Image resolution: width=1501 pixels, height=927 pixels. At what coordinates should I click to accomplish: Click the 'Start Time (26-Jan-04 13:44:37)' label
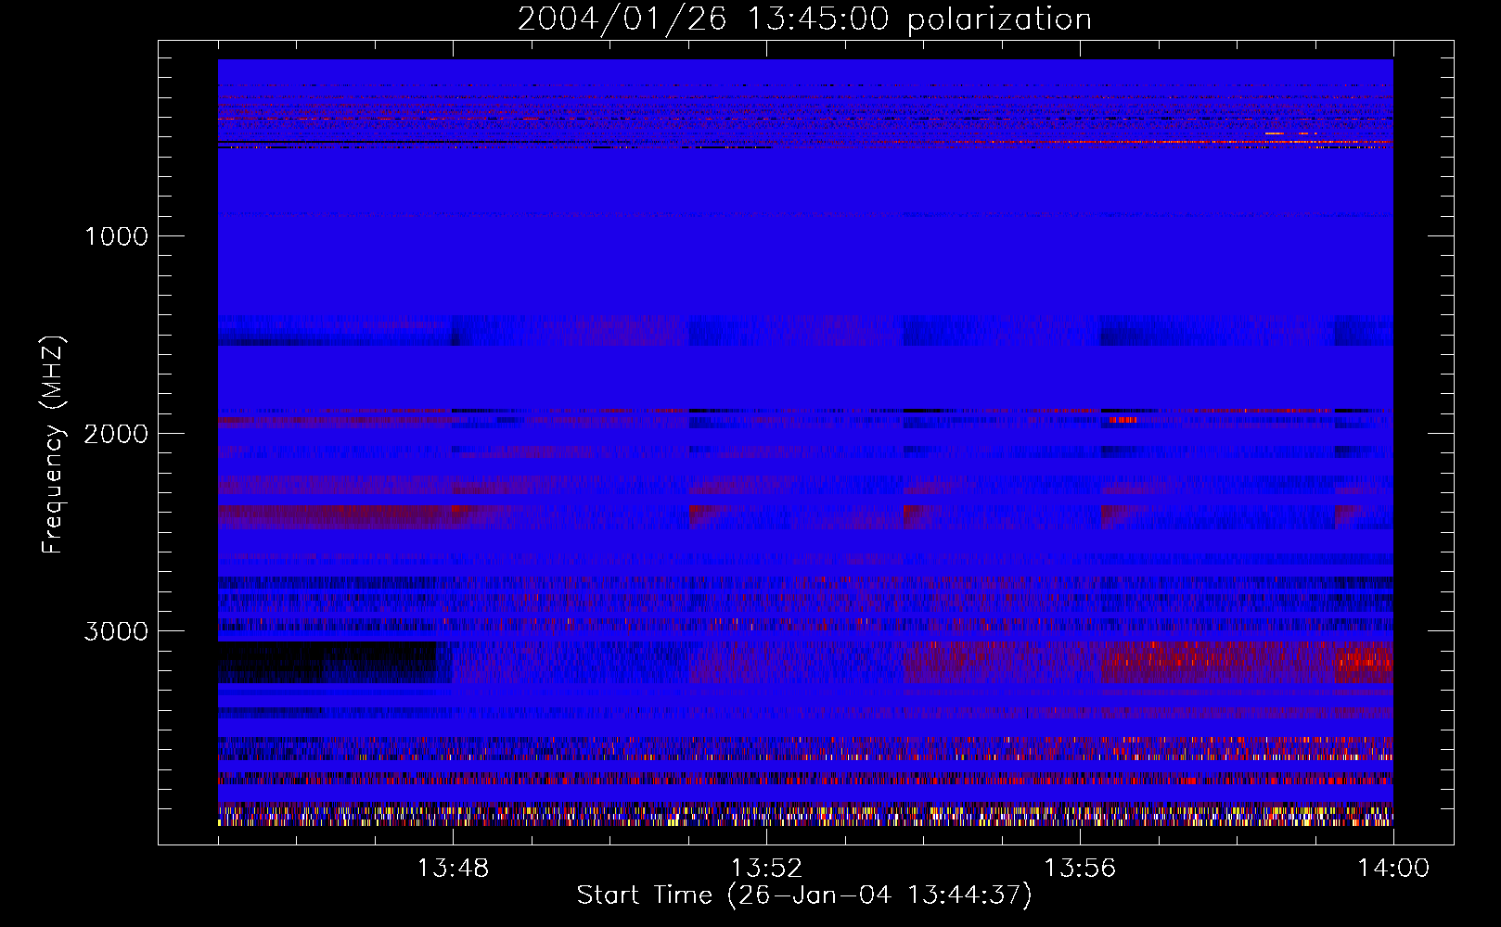pos(804,895)
